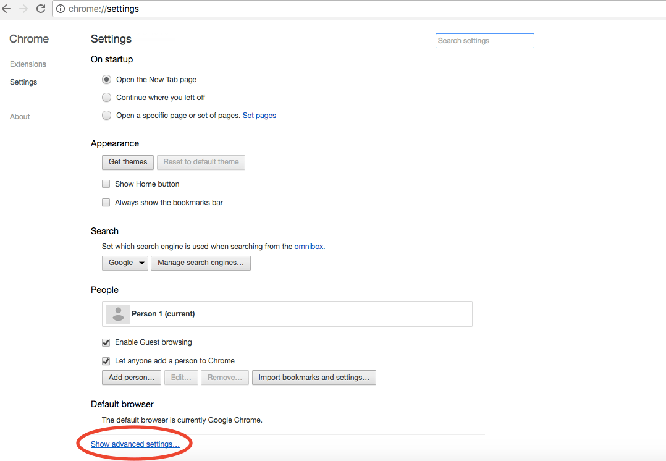The image size is (666, 461).
Task: Open the Google search engine dropdown
Action: [125, 263]
